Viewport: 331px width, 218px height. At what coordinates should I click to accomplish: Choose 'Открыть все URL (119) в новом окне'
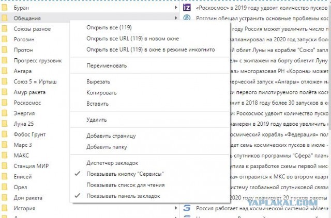pos(132,39)
